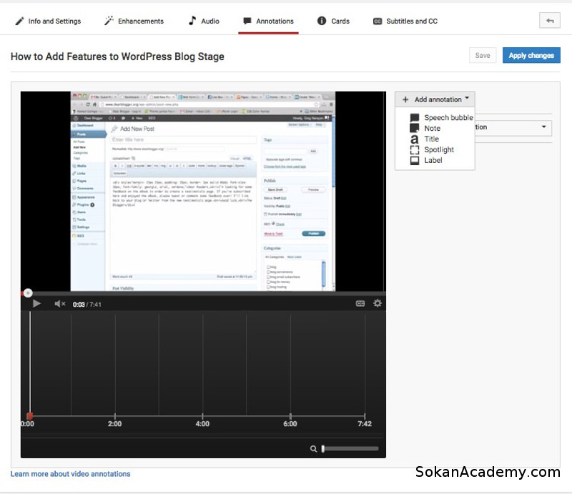
Task: Click the Annotations speech icon in tab bar
Action: tap(247, 21)
